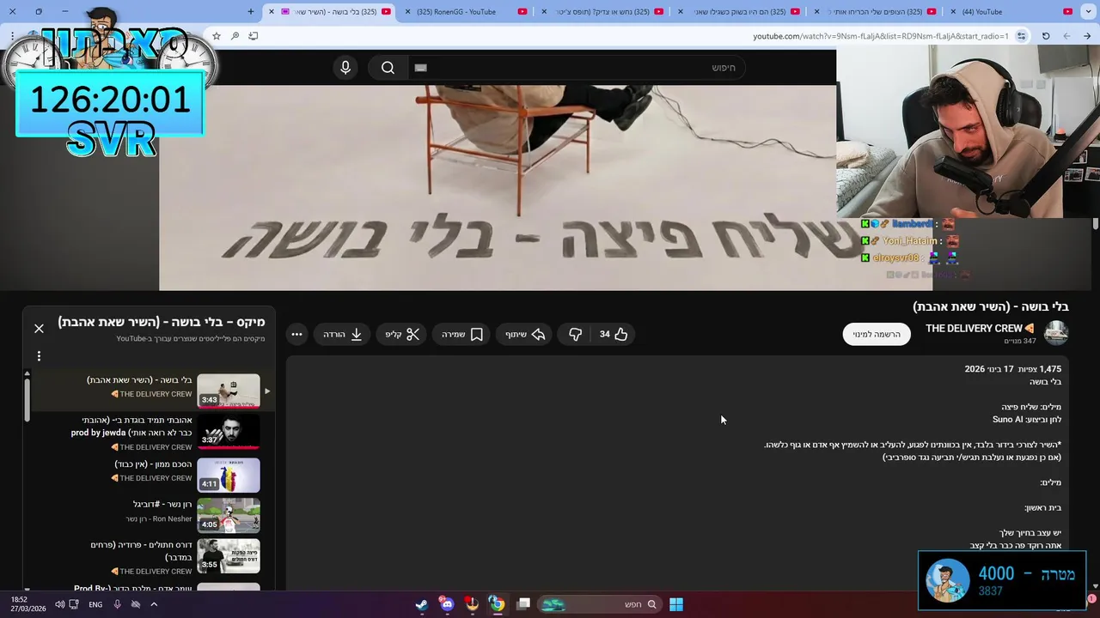Save the video with שמירה button

pos(461,334)
